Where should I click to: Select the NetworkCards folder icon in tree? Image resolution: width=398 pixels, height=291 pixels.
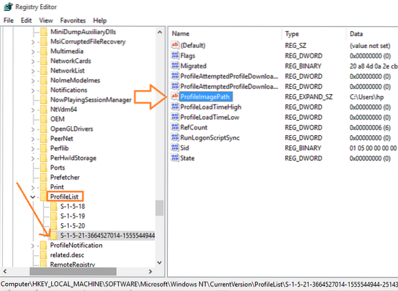tap(43, 61)
